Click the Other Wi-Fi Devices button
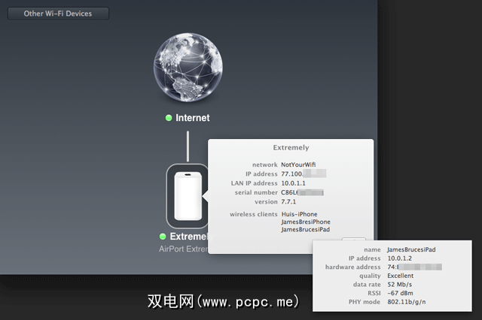482x320 pixels. 58,14
